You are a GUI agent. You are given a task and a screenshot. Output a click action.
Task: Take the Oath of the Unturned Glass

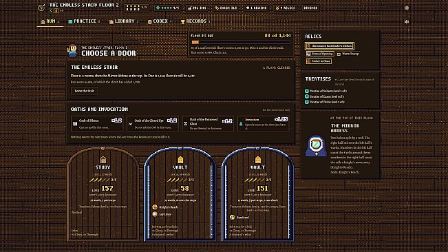(208, 124)
